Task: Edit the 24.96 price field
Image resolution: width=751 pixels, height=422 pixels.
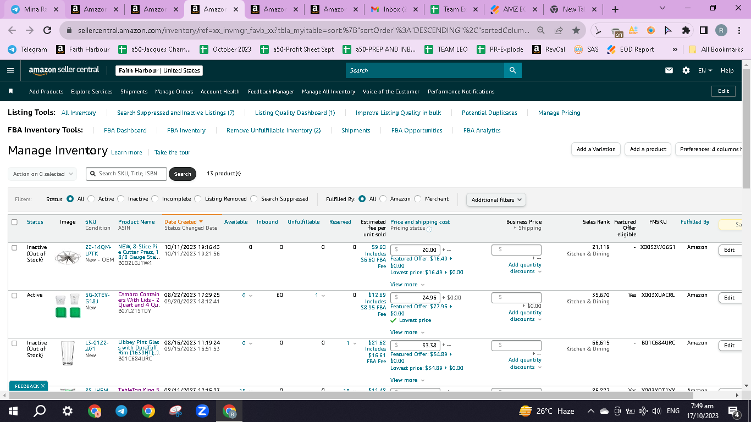Action: 415,298
